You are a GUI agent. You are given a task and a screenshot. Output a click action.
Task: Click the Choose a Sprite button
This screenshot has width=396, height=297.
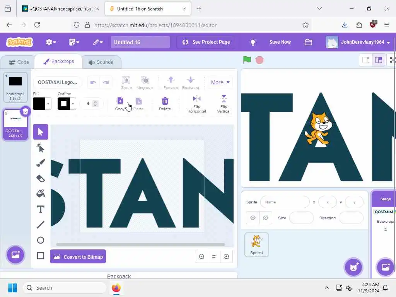[x=353, y=267]
